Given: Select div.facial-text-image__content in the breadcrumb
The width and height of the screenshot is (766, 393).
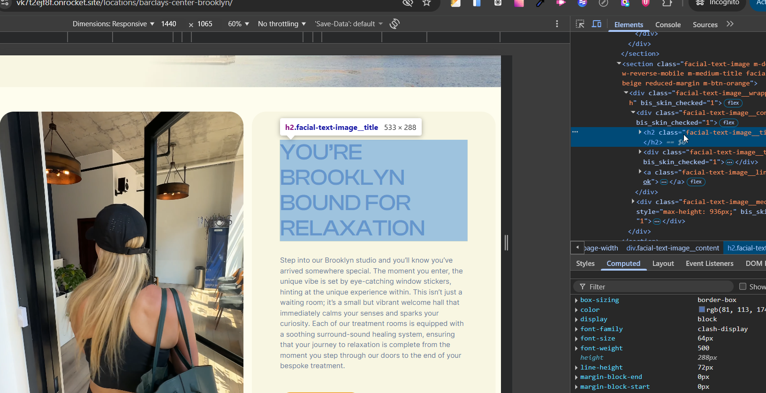Looking at the screenshot, I should (x=672, y=248).
